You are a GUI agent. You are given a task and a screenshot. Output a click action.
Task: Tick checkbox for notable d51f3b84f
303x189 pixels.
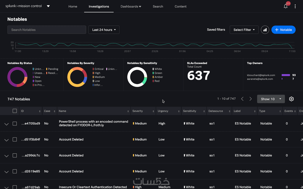(x=15, y=139)
